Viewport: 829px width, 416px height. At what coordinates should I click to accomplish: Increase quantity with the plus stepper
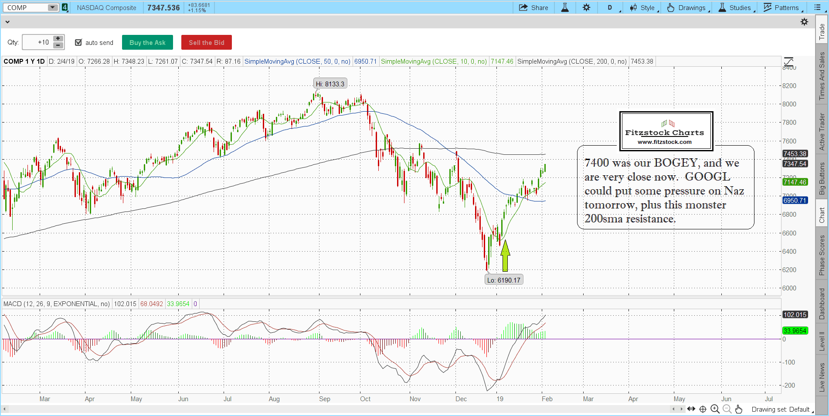coord(58,39)
